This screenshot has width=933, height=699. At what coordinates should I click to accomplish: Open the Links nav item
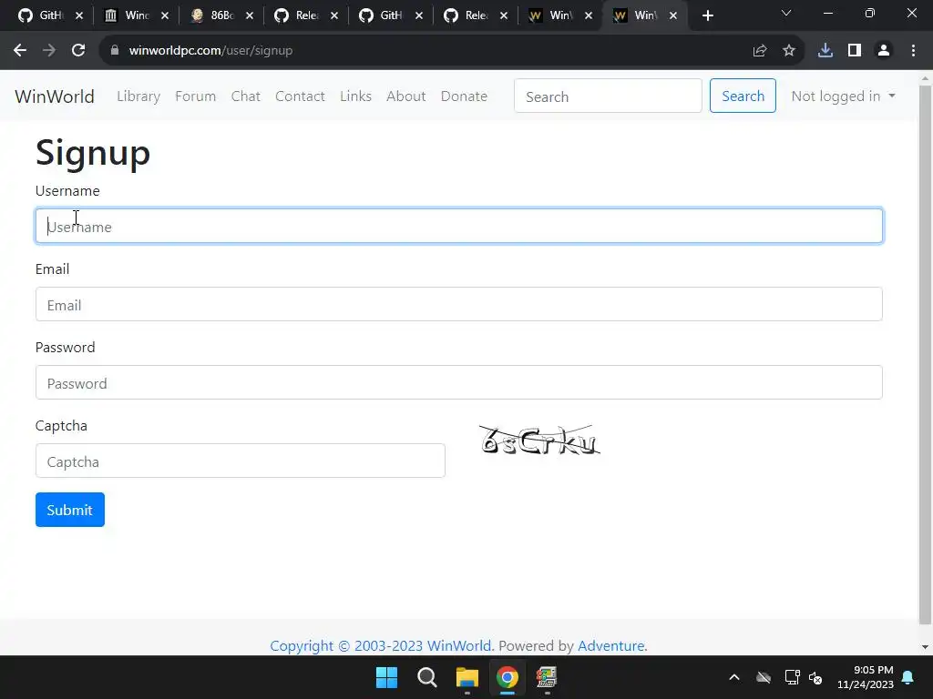356,96
